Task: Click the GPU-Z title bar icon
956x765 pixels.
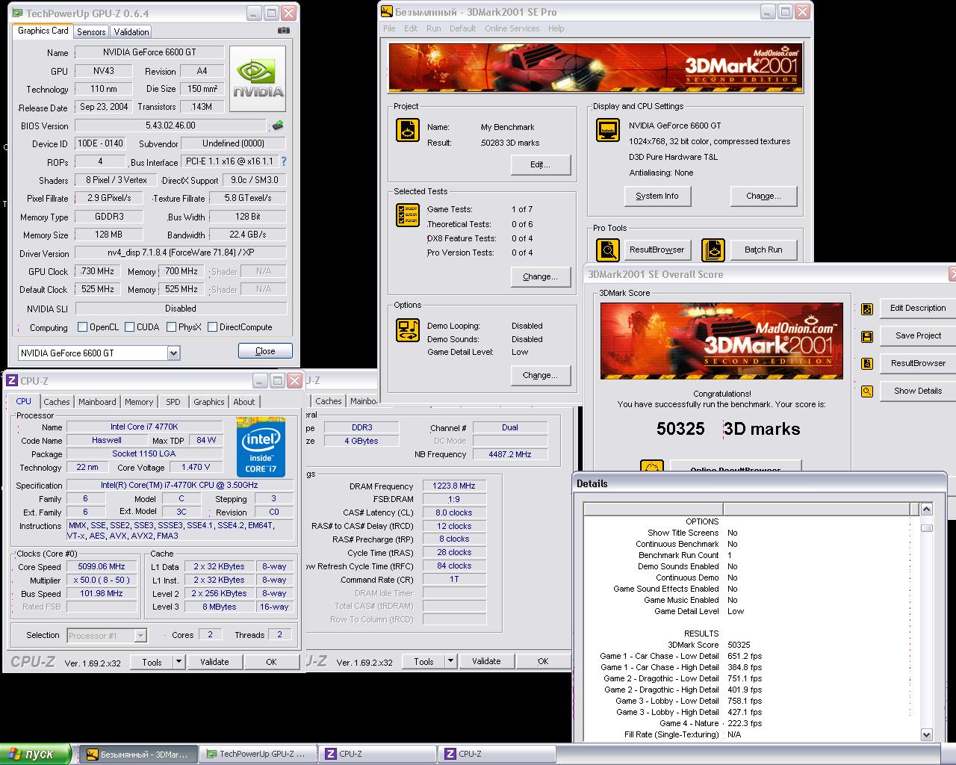Action: click(x=18, y=13)
